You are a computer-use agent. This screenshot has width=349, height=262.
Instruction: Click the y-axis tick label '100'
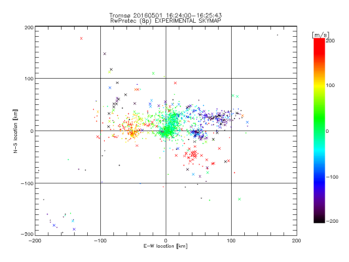29,79
